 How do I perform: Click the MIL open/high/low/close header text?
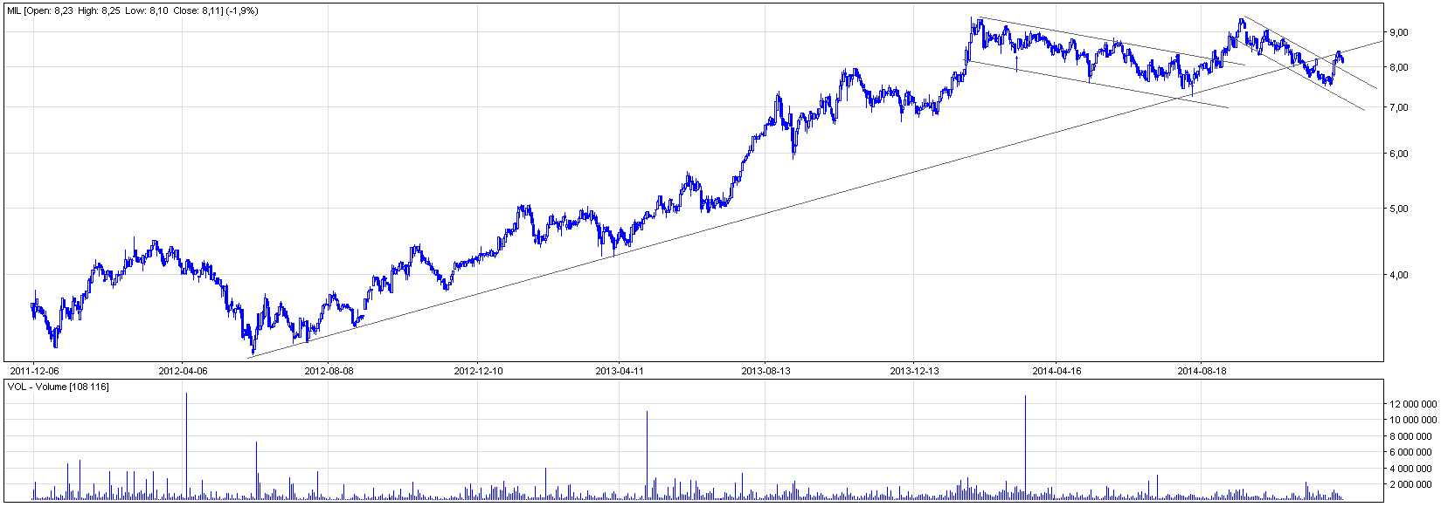tap(133, 11)
